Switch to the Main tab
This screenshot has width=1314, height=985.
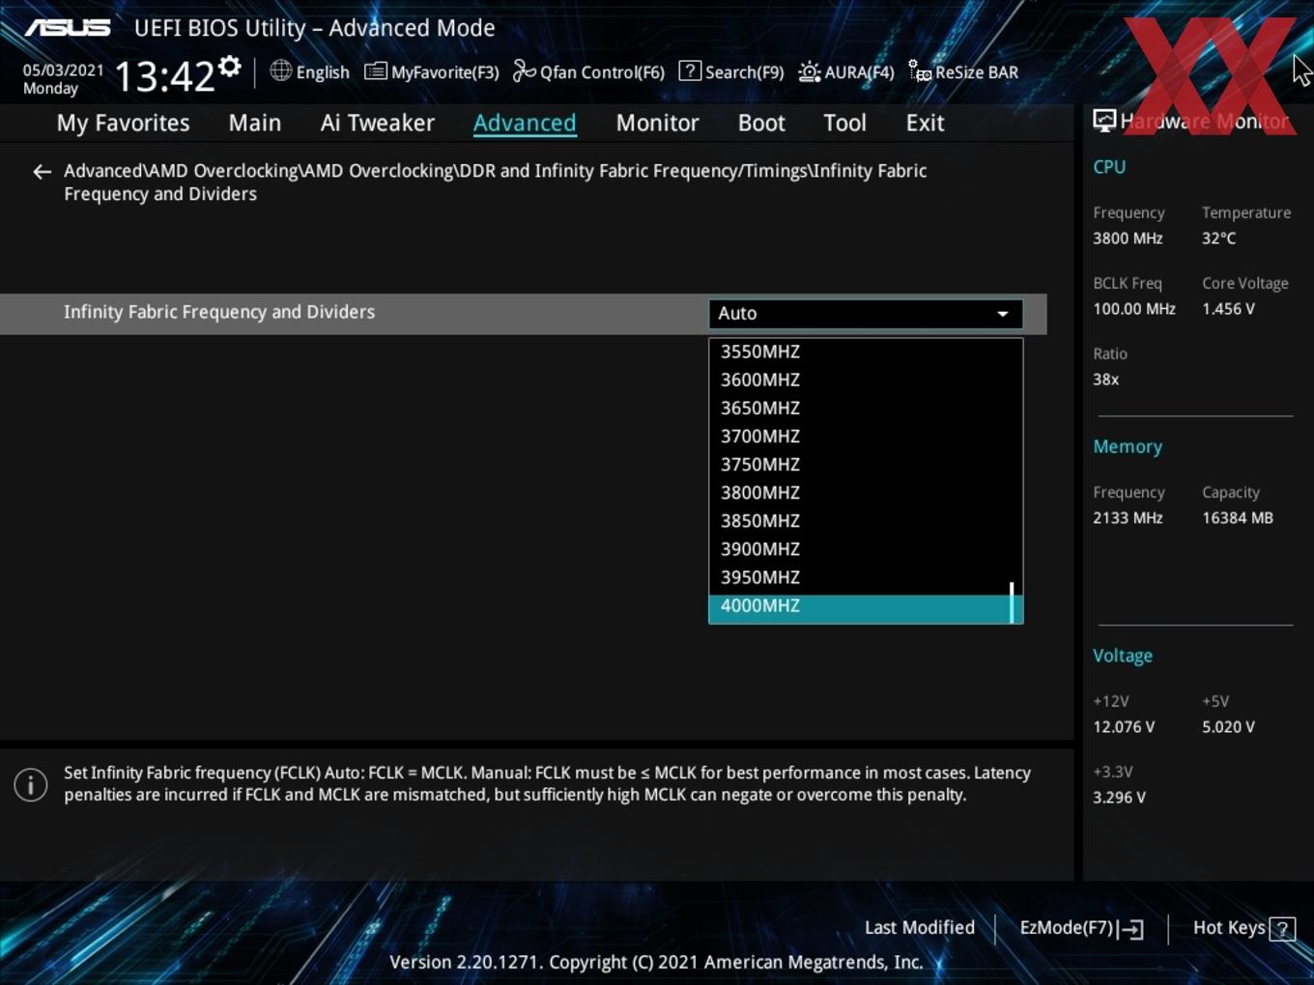[x=255, y=123]
